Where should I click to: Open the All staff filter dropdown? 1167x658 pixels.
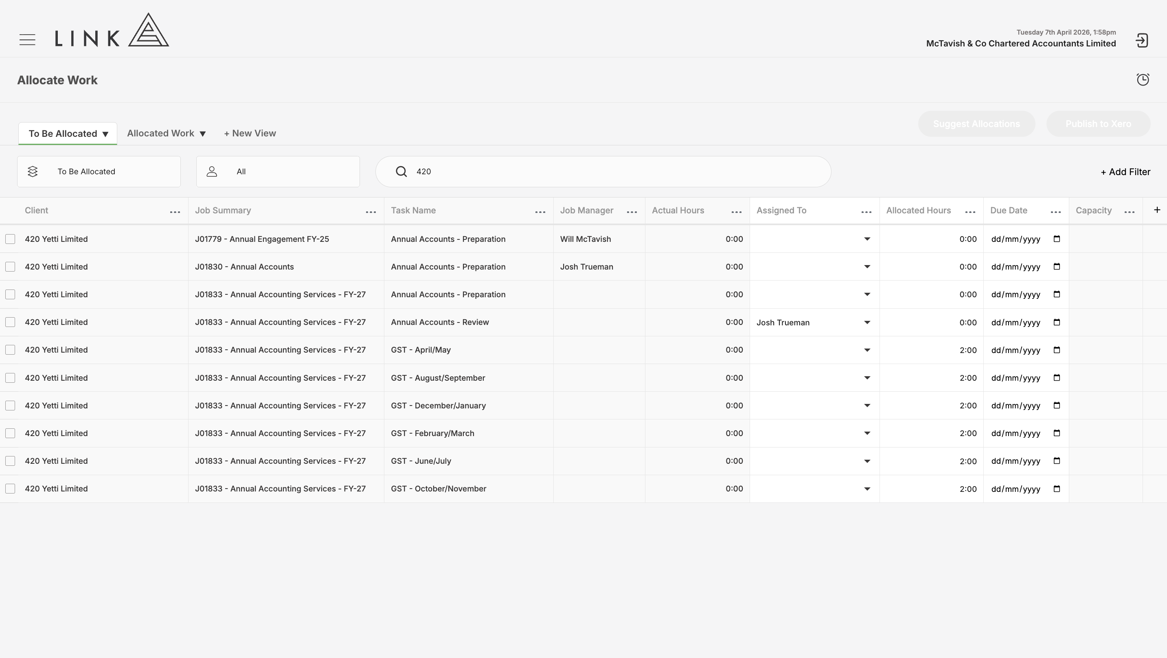coord(278,172)
